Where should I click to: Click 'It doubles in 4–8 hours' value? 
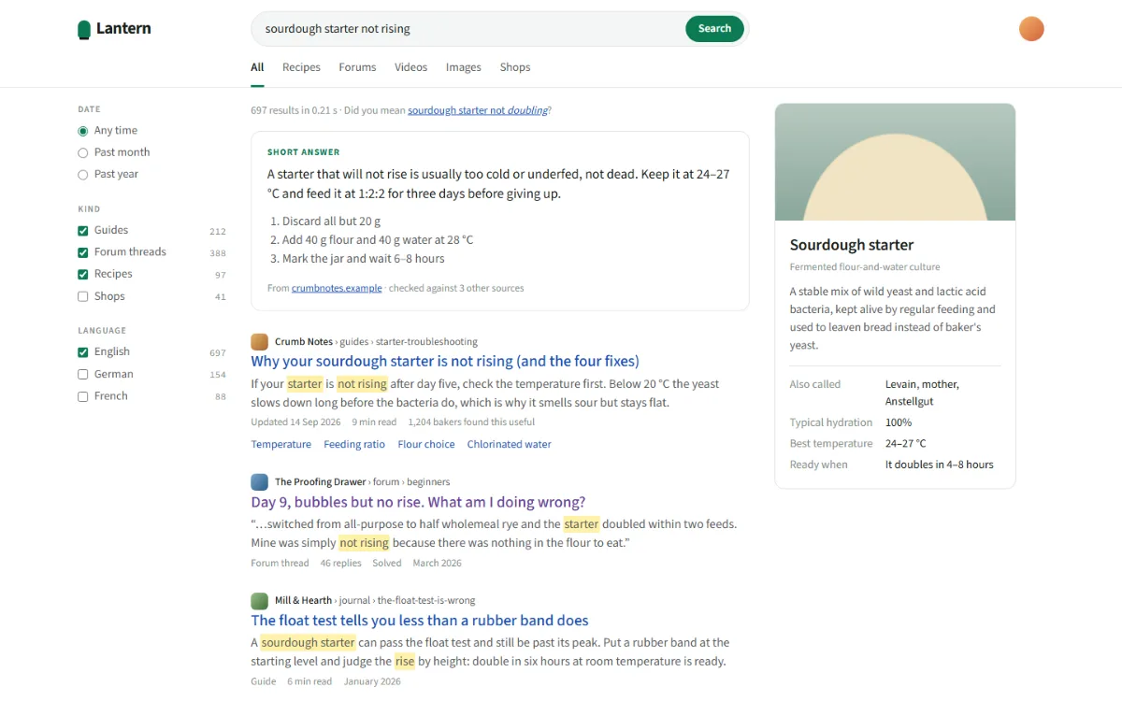[x=940, y=465]
